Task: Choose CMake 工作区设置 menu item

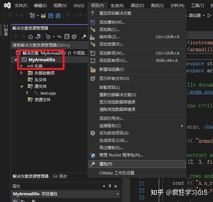Action: [x=137, y=173]
